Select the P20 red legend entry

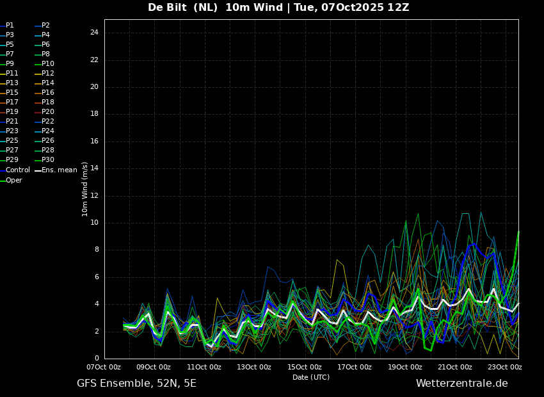(44, 112)
